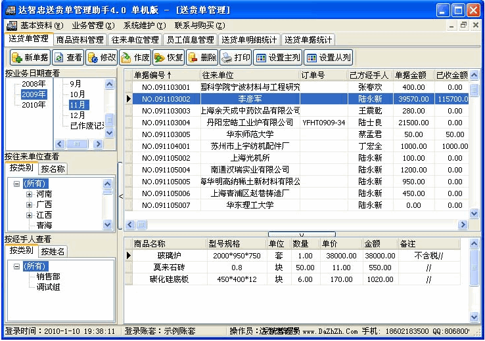Click the 己方经手人 column header
Viewport: 485px width, 341px height.
pyautogui.click(x=370, y=75)
